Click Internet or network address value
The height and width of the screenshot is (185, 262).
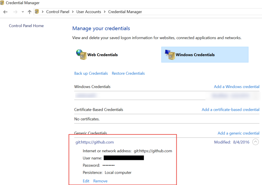(153, 151)
